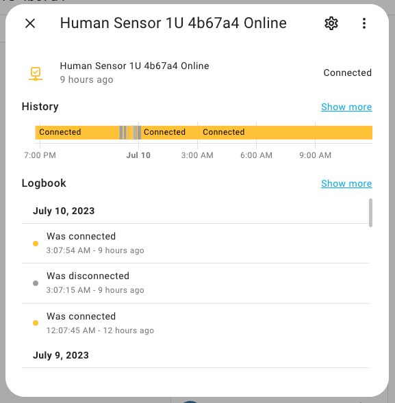The height and width of the screenshot is (403, 395).
Task: Click the July 9, 2023 date header
Action: coord(61,356)
